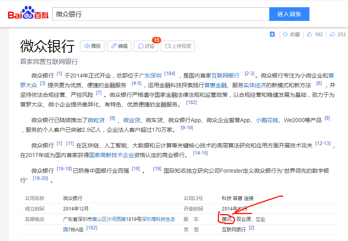Click the reference [8] citation
The image size is (348, 241).
tap(113, 118)
